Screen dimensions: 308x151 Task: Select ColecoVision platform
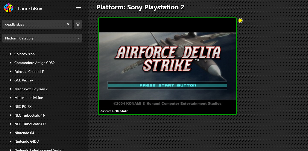coord(25,54)
